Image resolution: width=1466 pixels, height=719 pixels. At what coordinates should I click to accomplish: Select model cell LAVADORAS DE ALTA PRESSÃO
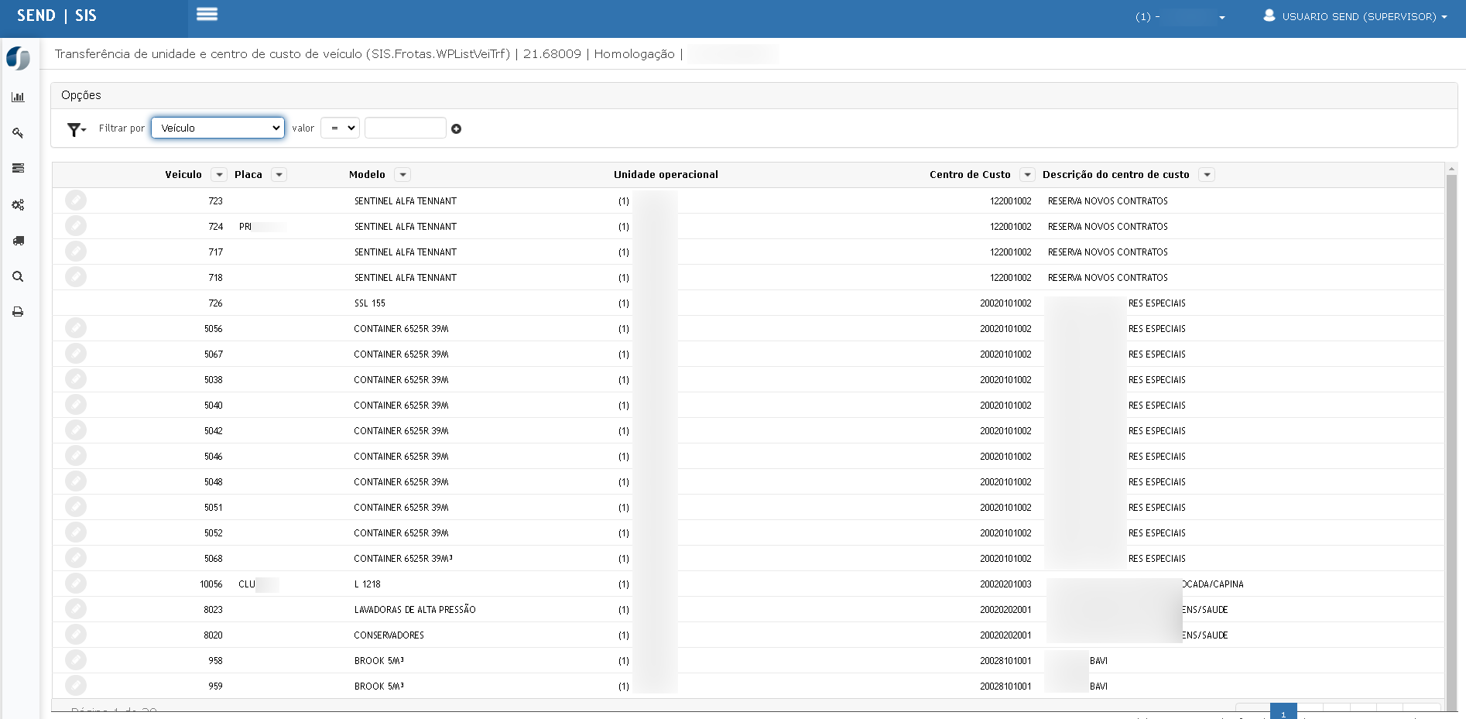tap(415, 610)
